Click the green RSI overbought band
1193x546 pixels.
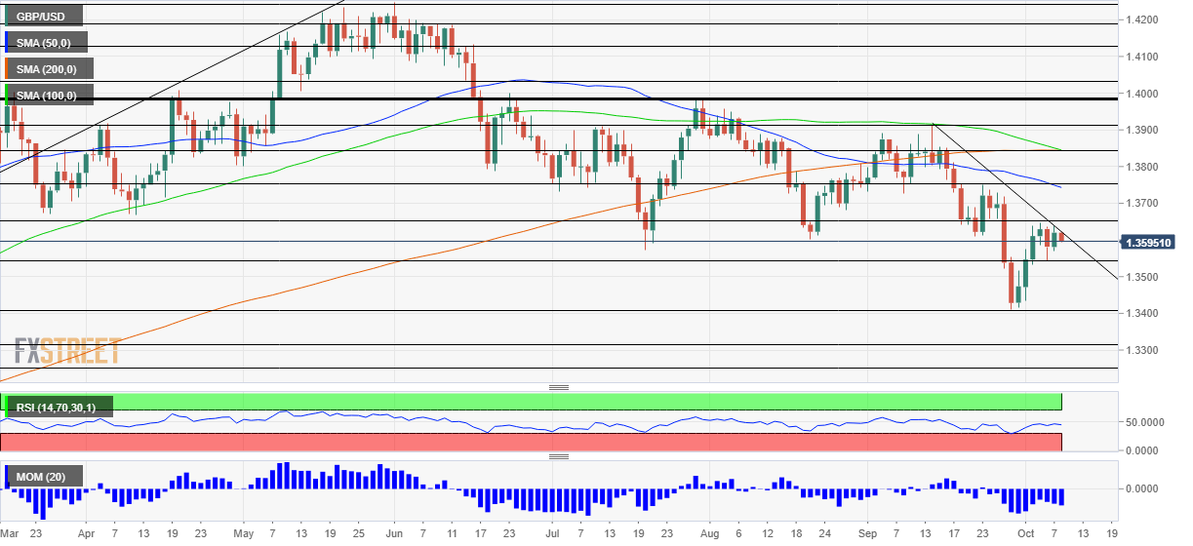coord(531,402)
